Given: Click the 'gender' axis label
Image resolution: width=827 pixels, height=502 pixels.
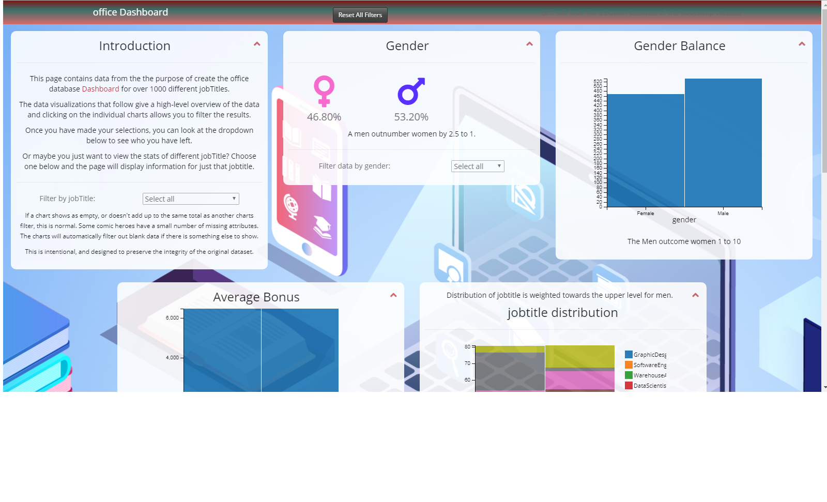Looking at the screenshot, I should 684,220.
